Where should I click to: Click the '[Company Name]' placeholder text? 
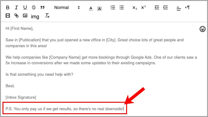65,57
